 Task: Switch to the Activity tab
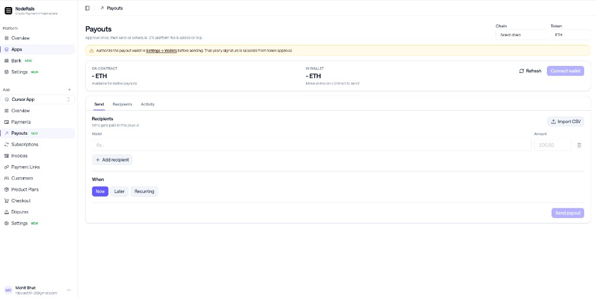tap(148, 104)
